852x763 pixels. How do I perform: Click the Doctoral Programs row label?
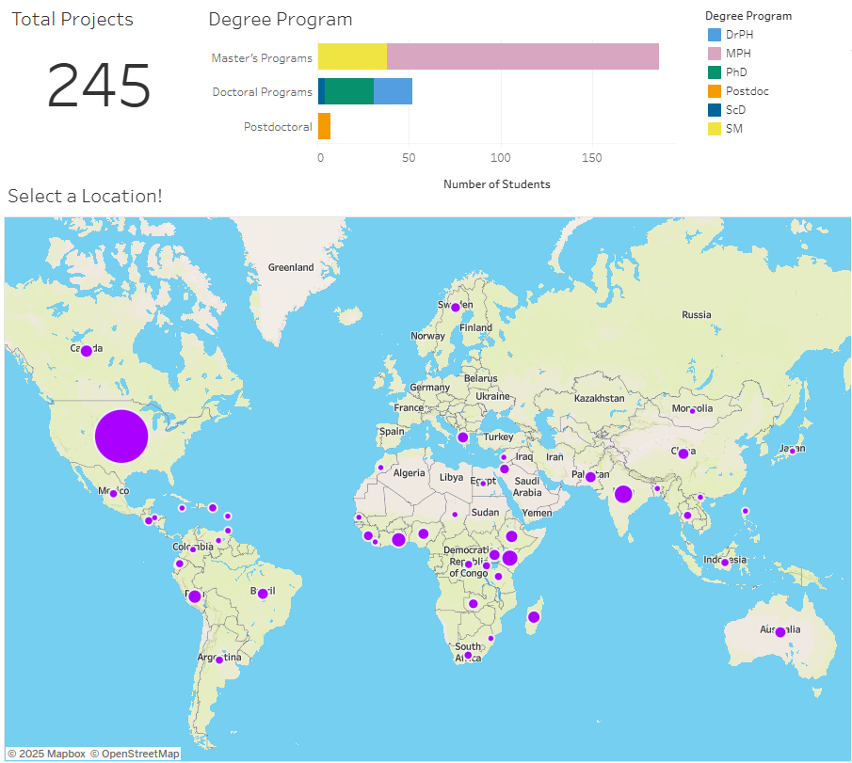[262, 92]
